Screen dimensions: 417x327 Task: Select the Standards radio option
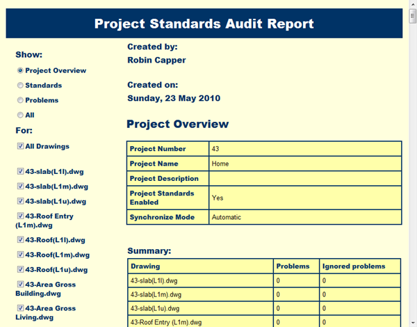(20, 86)
